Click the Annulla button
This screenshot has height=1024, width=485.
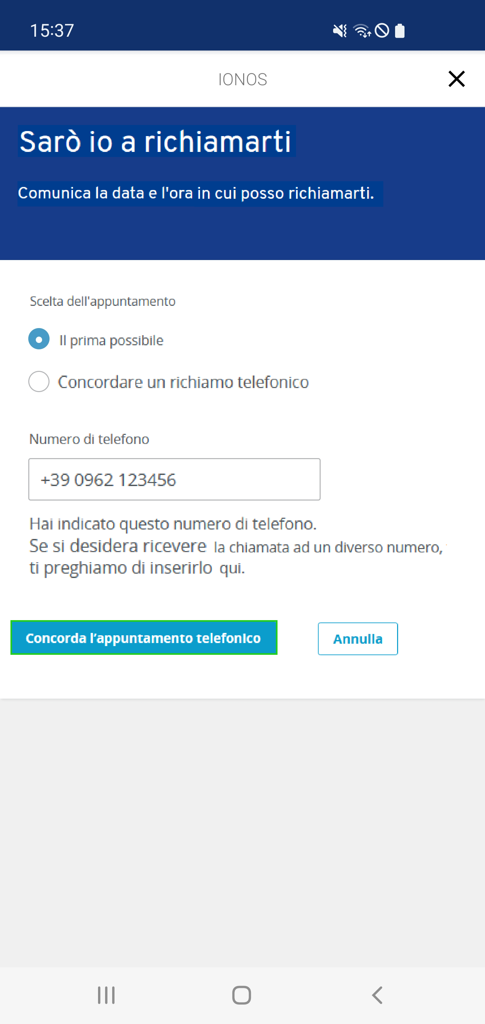point(358,639)
